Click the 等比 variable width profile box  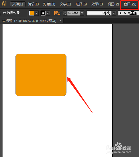tap(99, 13)
